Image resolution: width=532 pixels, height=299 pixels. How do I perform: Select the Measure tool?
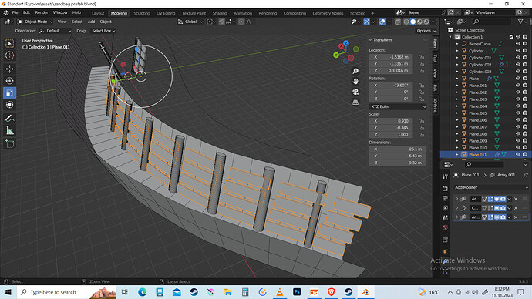coord(9,130)
